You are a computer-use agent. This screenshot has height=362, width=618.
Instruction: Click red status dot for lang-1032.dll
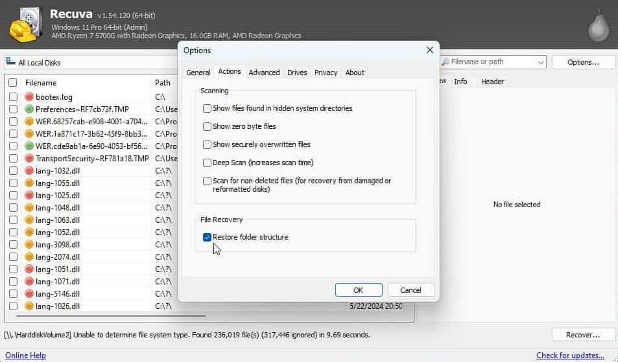(x=29, y=170)
